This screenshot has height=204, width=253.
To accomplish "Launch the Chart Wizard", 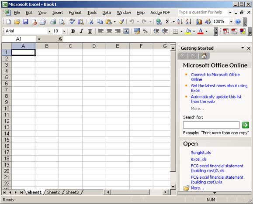I will (x=199, y=21).
